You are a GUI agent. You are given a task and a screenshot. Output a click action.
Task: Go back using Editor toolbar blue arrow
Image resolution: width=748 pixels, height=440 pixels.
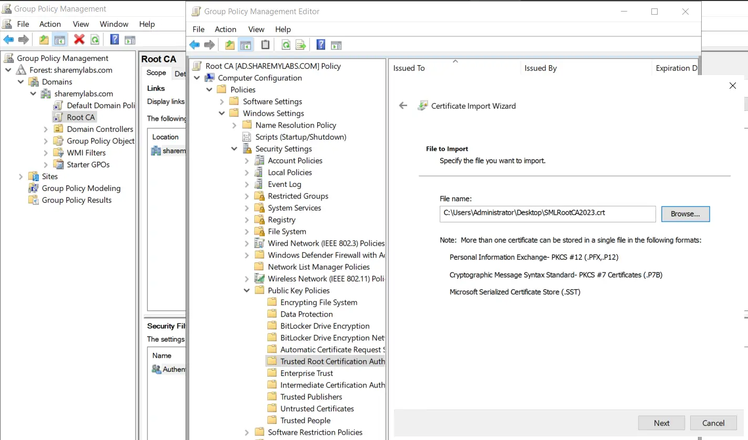coord(195,45)
